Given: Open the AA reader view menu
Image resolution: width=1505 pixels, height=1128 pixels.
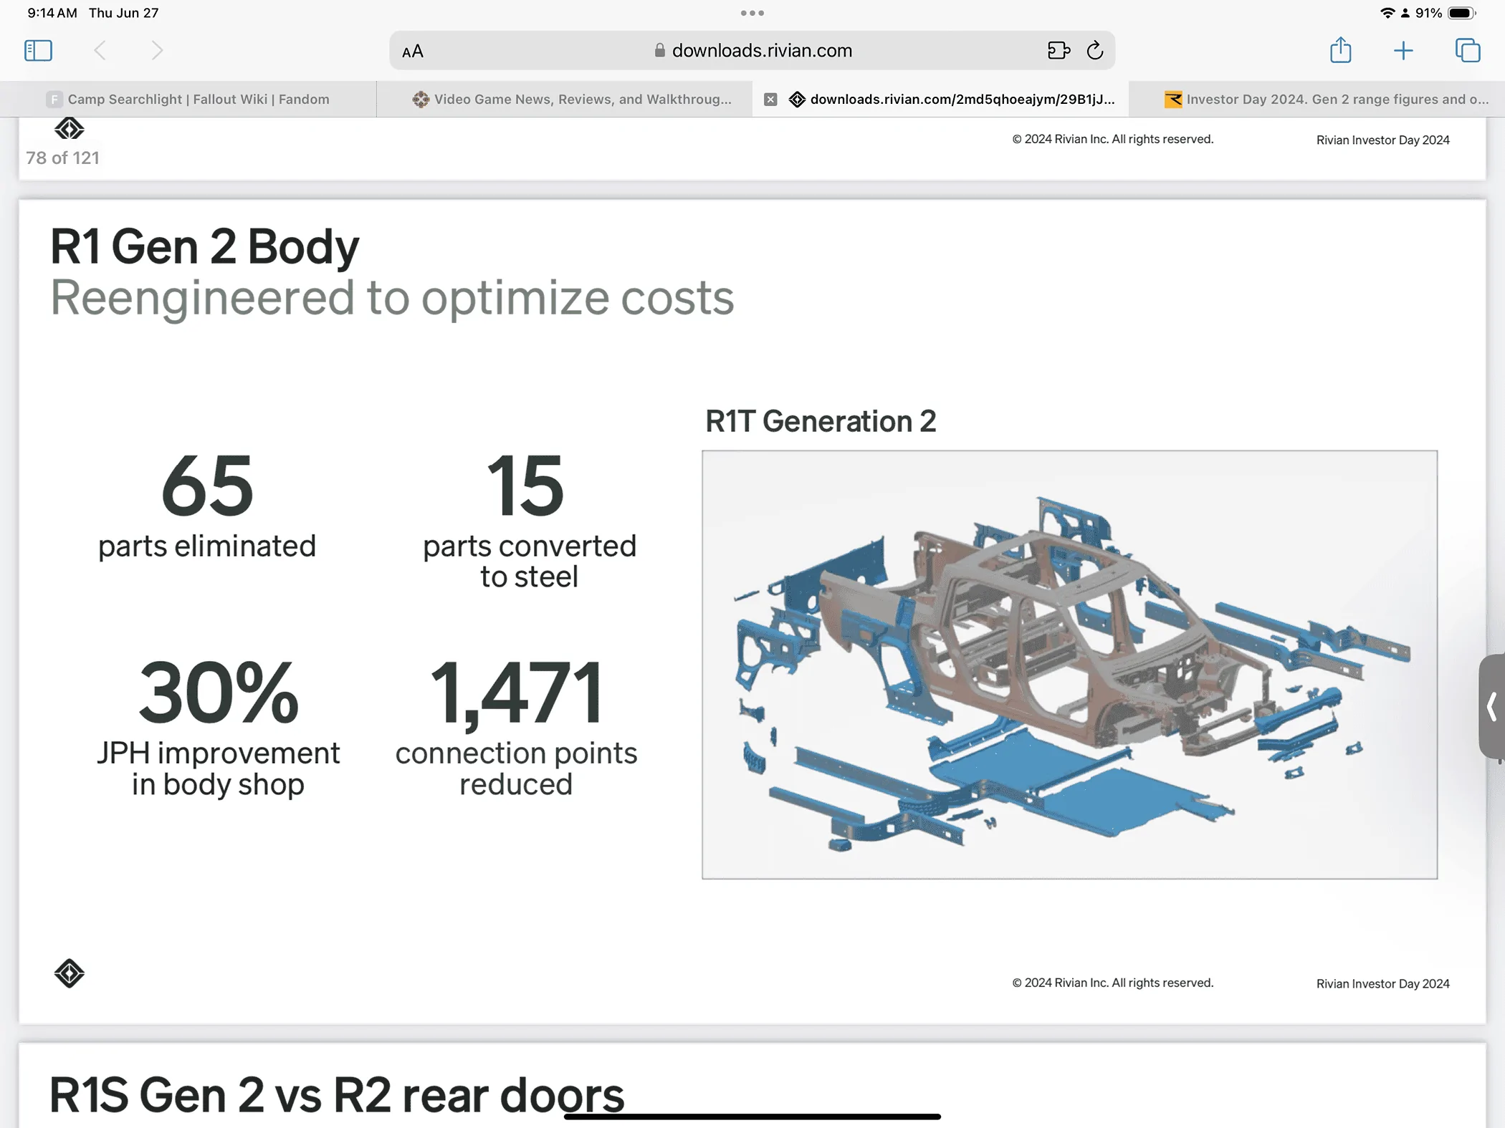Looking at the screenshot, I should coord(413,51).
